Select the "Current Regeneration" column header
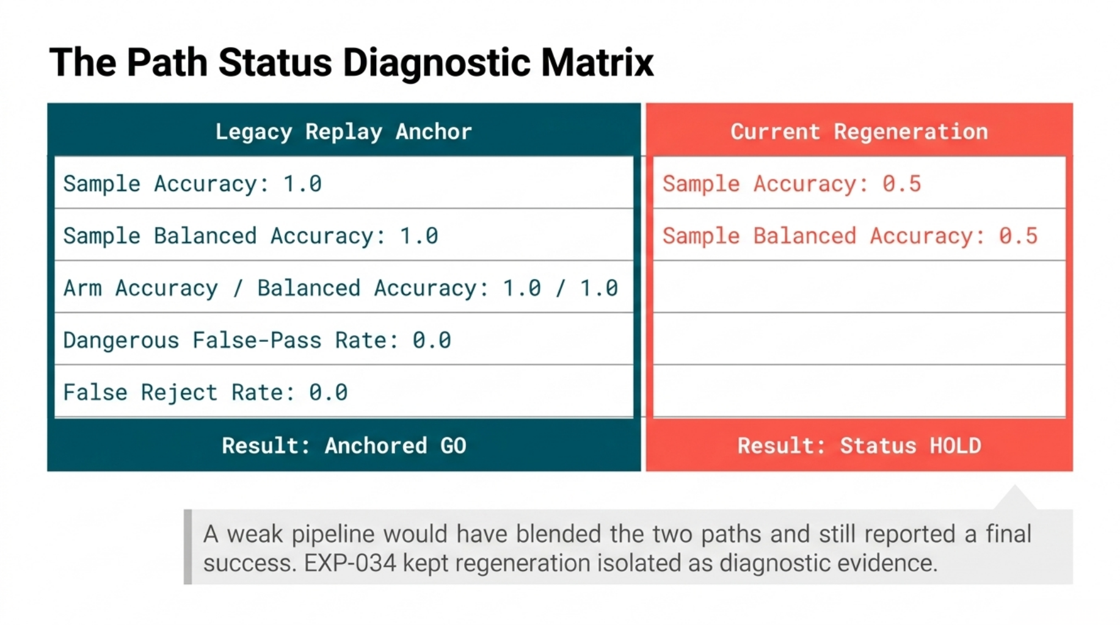1120x625 pixels. 859,132
